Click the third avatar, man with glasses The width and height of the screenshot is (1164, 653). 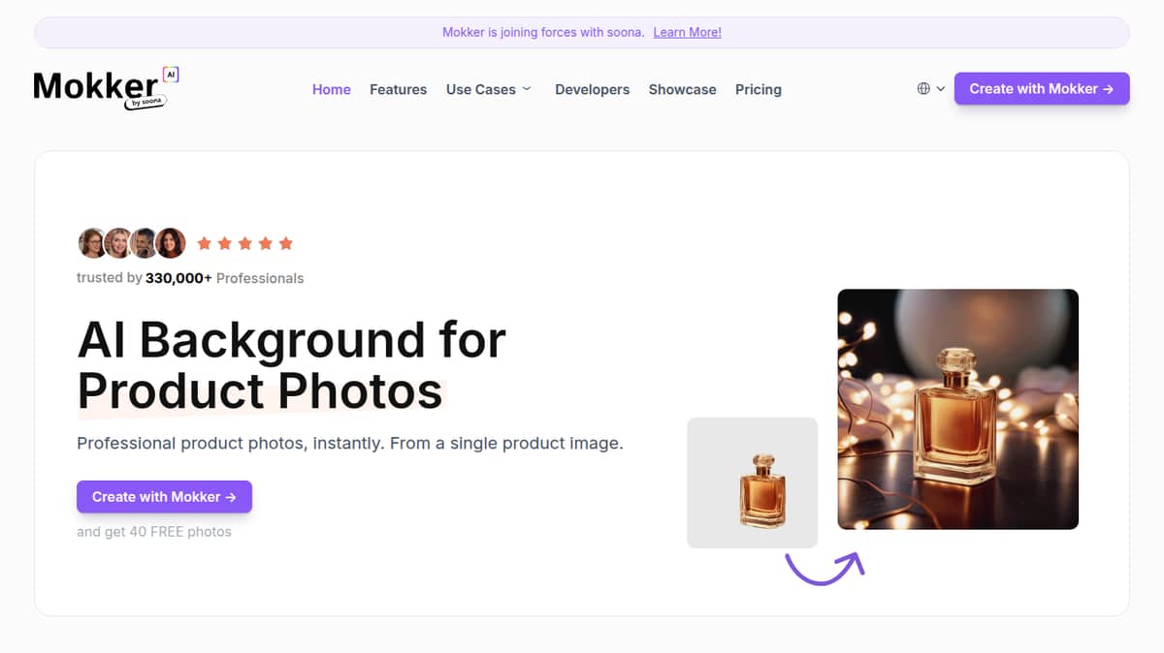pyautogui.click(x=145, y=243)
